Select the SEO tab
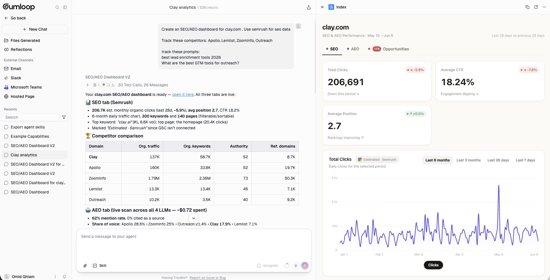Viewport: 550px width, 280px height. 332,49
